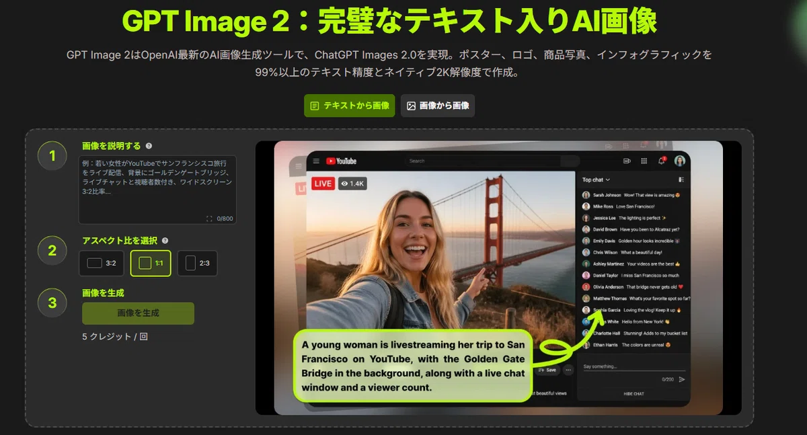Click the create video camera icon in preview

627,161
